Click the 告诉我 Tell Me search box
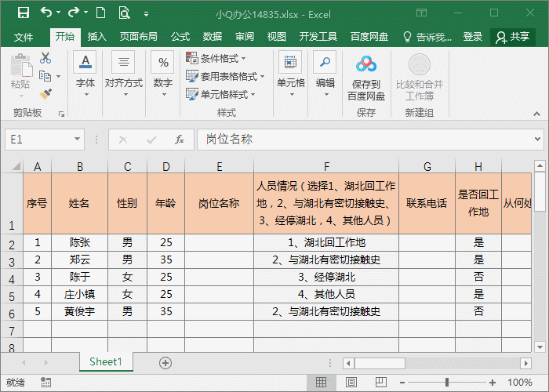 [428, 37]
